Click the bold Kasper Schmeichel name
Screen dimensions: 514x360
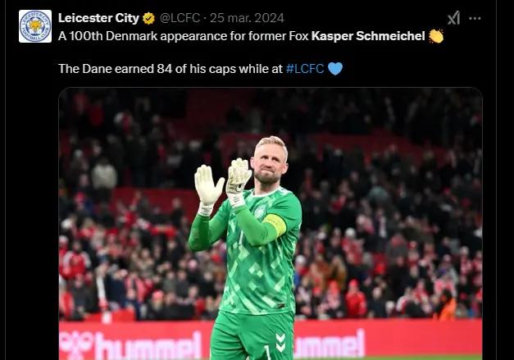pos(368,36)
